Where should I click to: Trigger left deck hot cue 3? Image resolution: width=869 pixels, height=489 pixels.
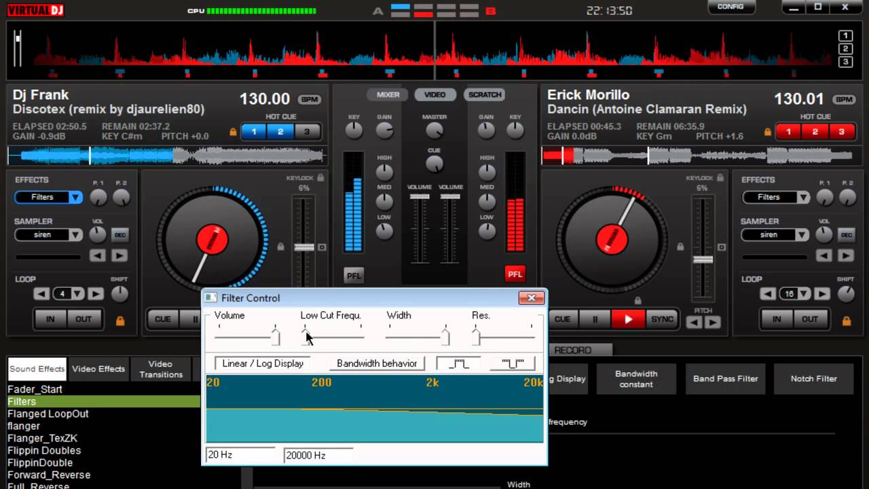(307, 132)
